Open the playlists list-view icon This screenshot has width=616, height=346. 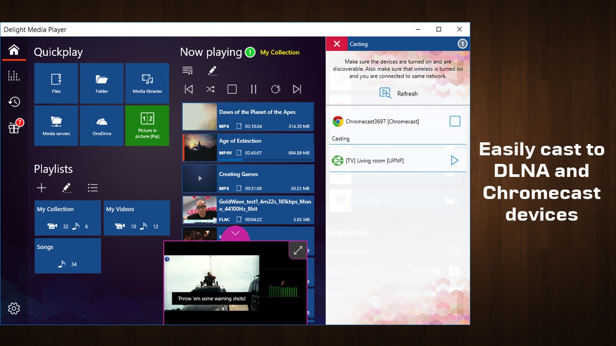[x=93, y=187]
